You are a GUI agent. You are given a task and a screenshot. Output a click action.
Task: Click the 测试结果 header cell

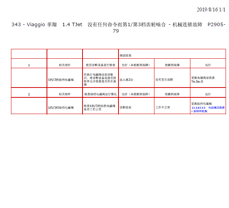click(x=172, y=54)
